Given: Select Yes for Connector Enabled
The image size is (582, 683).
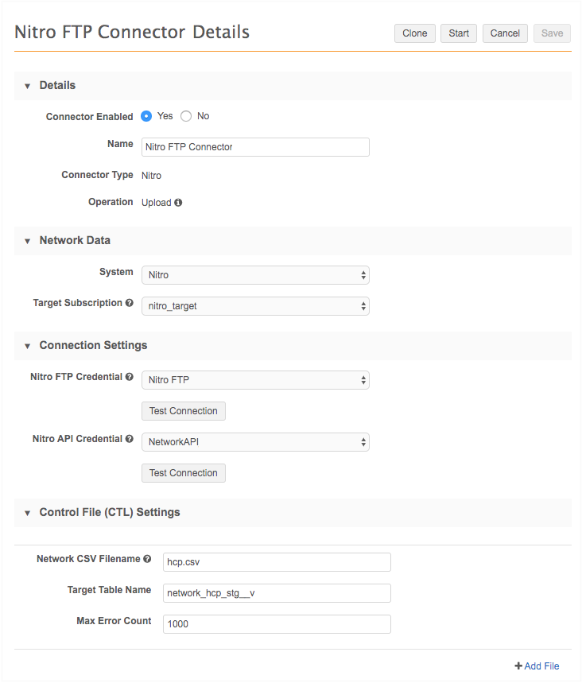Looking at the screenshot, I should (x=146, y=116).
